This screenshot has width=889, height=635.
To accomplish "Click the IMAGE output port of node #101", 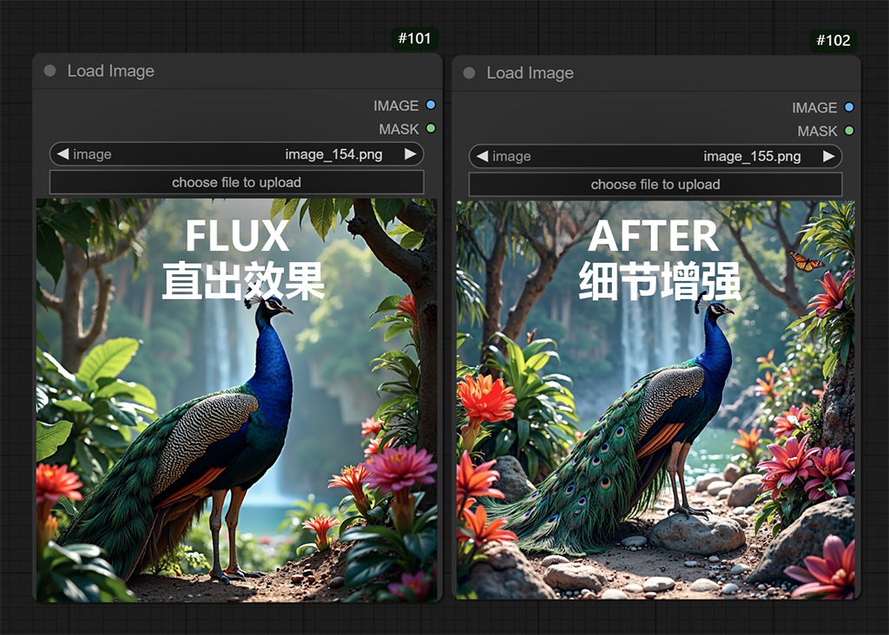I will 431,105.
